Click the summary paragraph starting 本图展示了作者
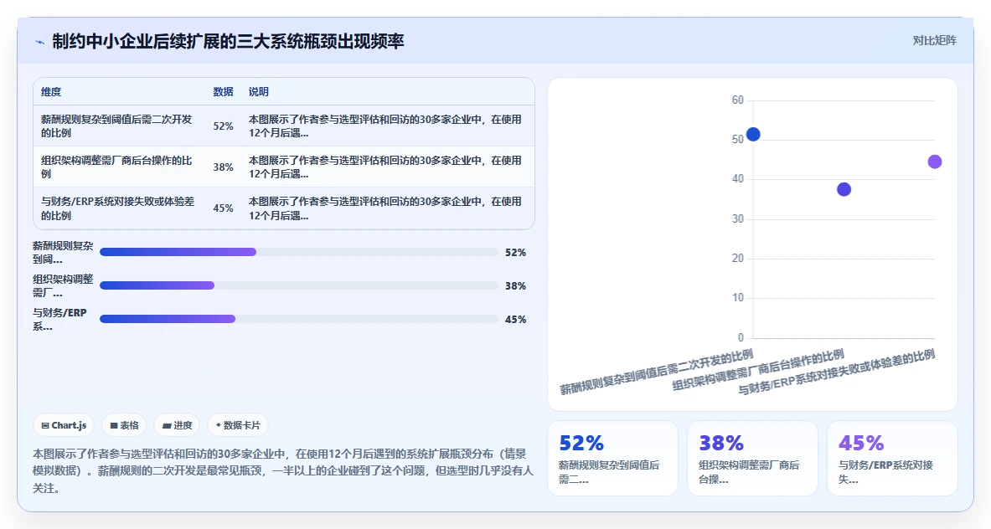This screenshot has width=991, height=529. pyautogui.click(x=283, y=471)
